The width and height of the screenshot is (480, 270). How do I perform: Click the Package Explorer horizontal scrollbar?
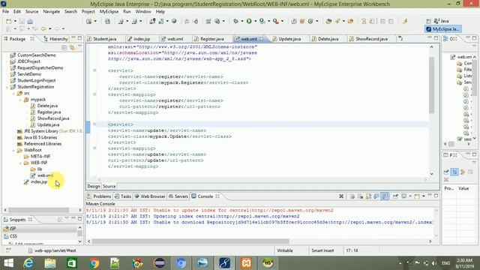(39, 210)
